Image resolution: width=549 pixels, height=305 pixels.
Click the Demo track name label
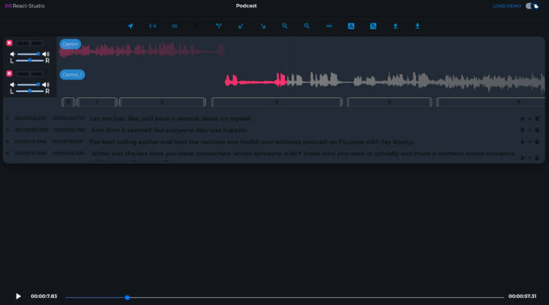tap(70, 44)
